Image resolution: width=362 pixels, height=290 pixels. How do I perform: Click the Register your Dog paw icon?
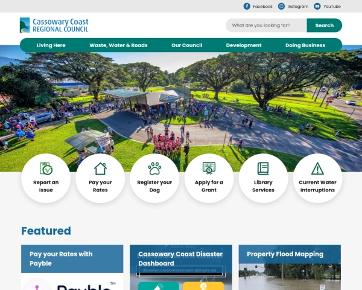coord(154,168)
